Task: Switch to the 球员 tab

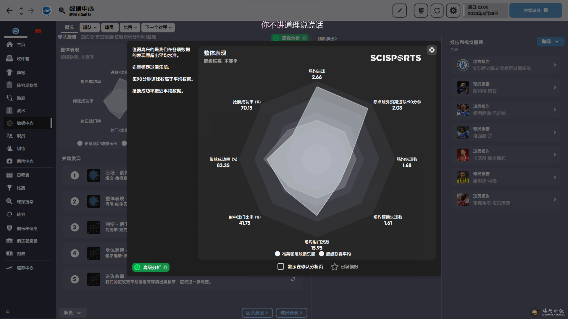Action: tap(109, 27)
